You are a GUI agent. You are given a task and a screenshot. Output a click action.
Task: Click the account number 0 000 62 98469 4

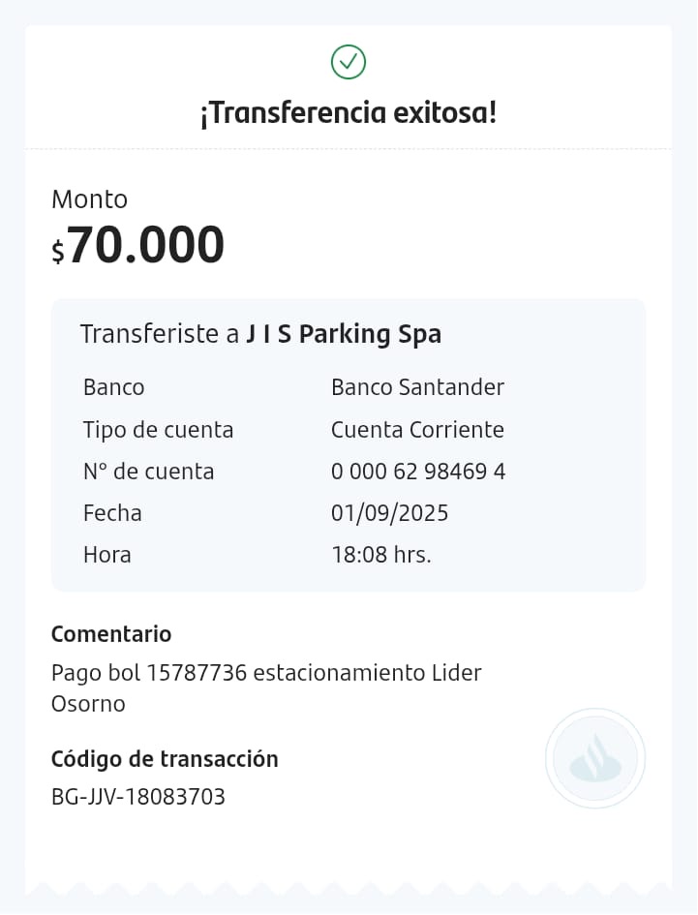tap(418, 472)
